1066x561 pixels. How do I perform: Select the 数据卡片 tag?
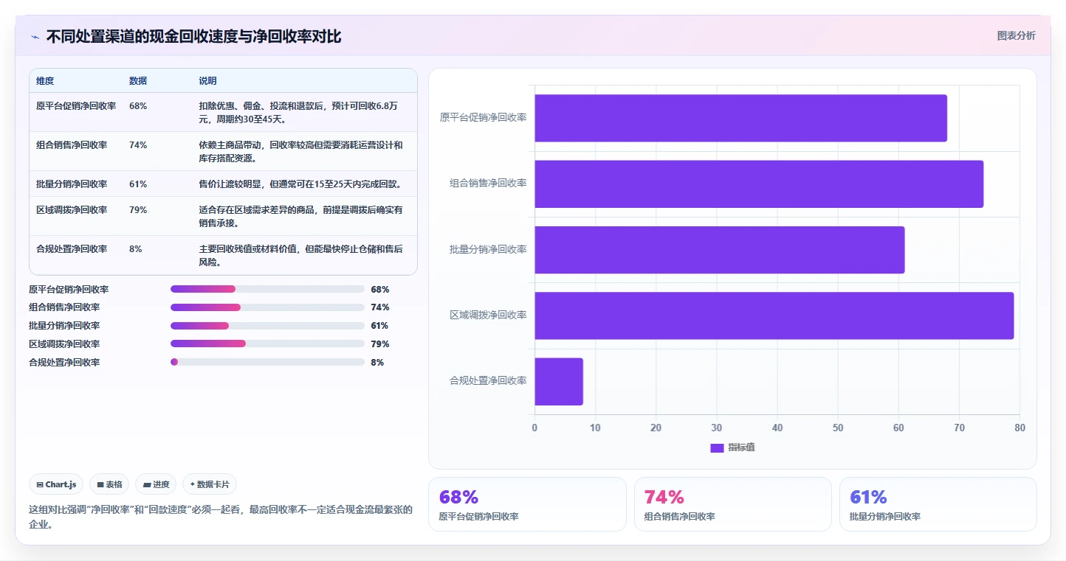coord(210,484)
